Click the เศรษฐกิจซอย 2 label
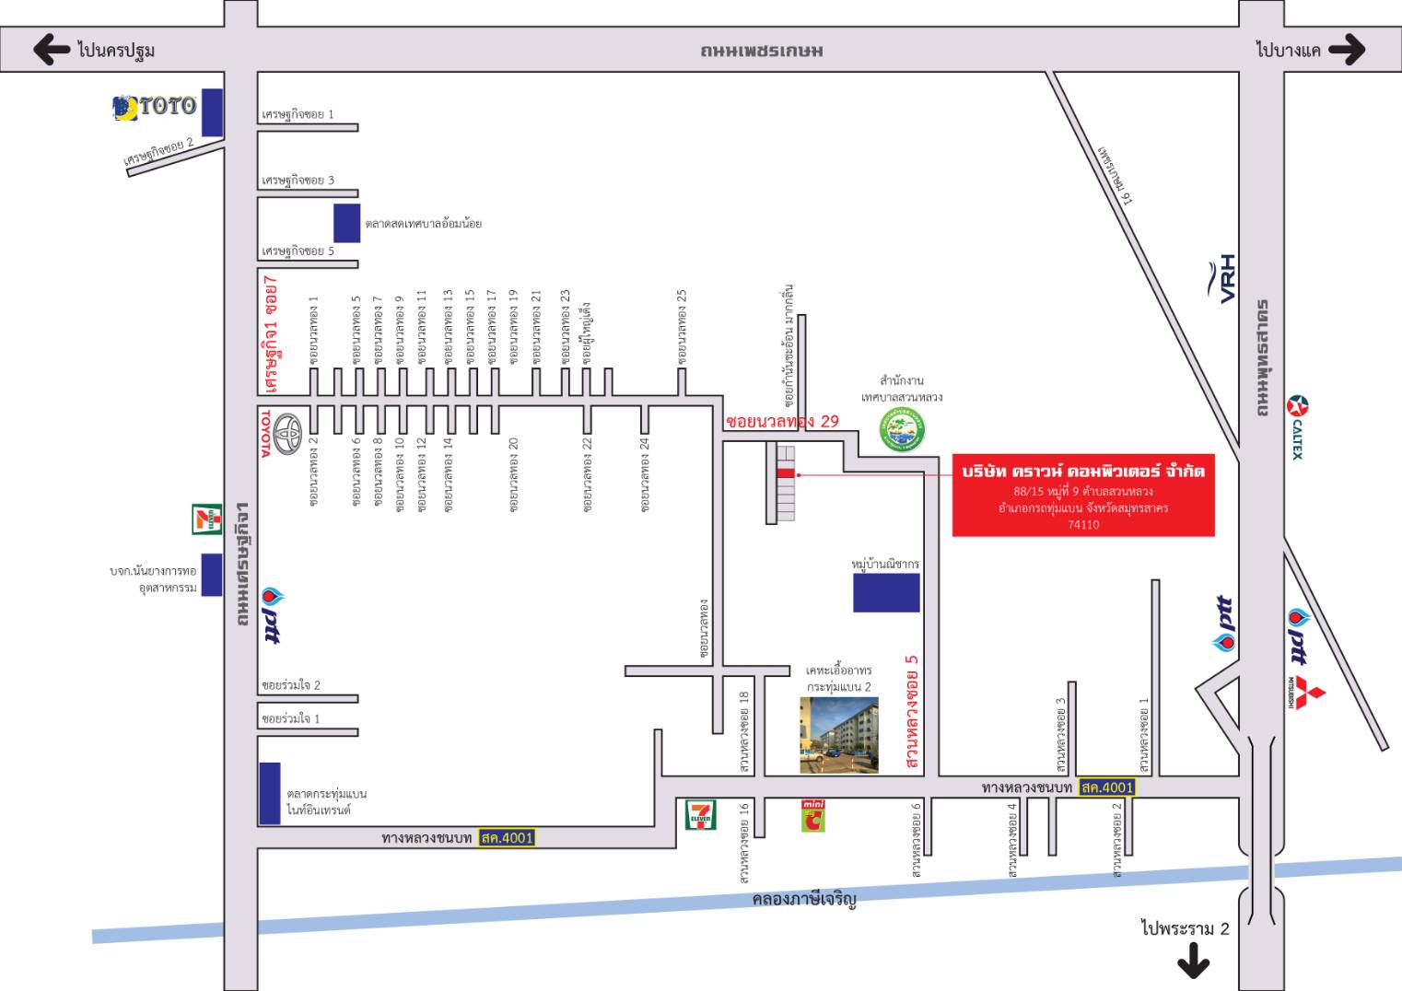 pos(158,152)
